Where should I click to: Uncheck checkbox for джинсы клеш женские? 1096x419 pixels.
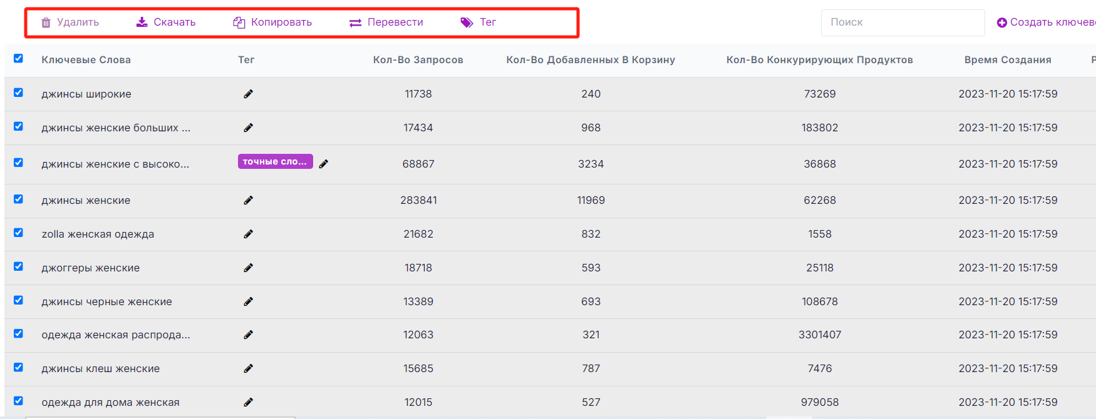(18, 367)
